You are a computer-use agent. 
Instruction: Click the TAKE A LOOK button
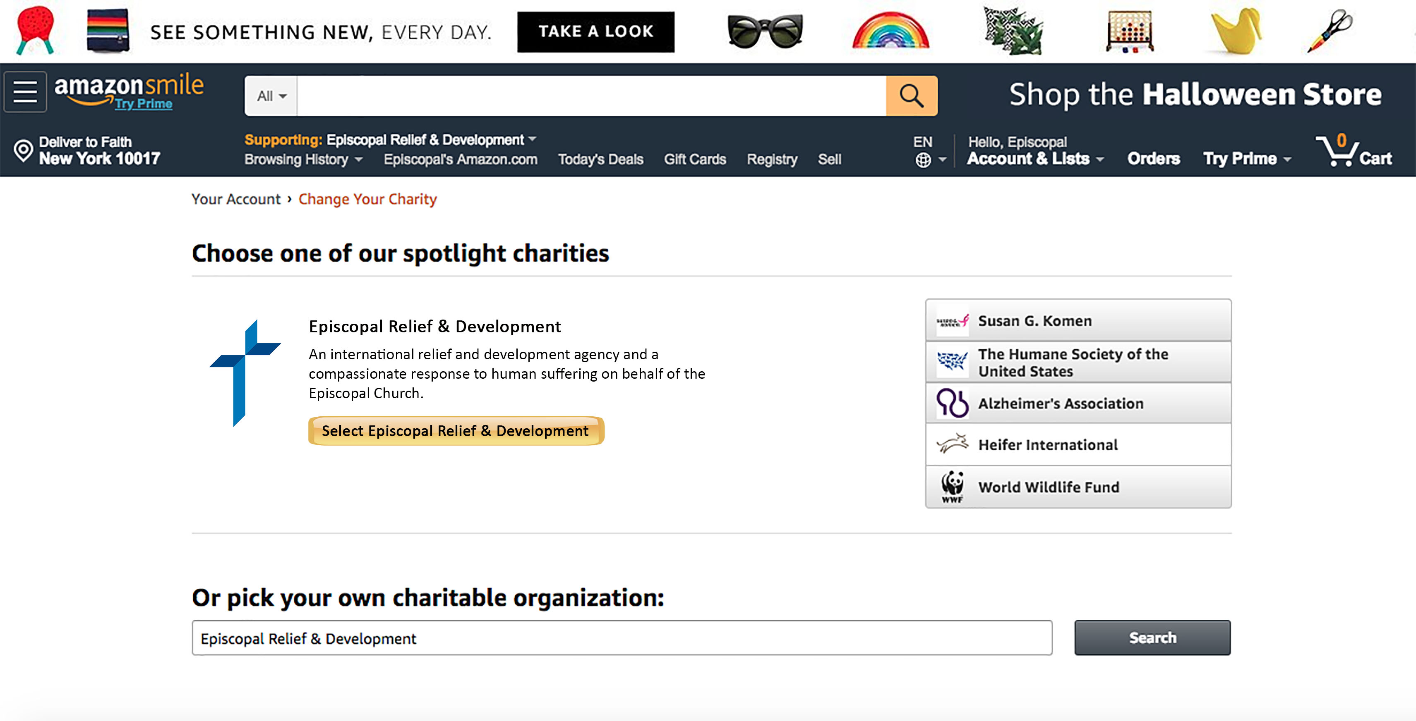tap(595, 32)
